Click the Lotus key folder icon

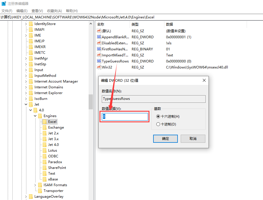coord(45,151)
